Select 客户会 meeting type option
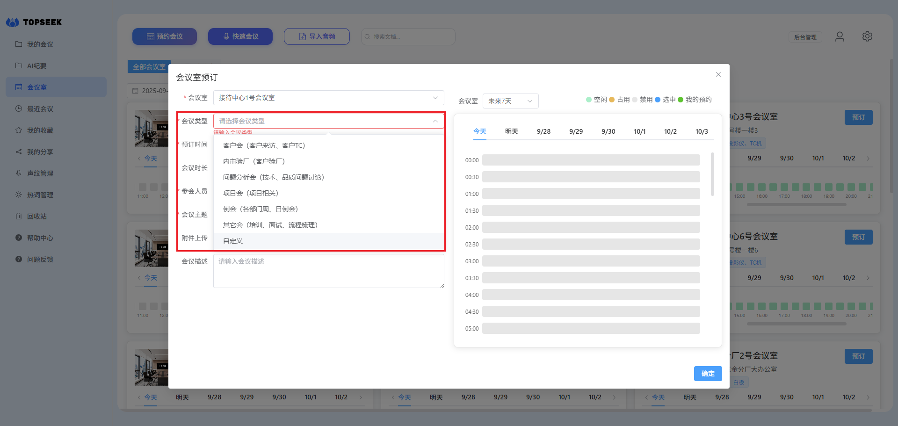 [x=264, y=145]
